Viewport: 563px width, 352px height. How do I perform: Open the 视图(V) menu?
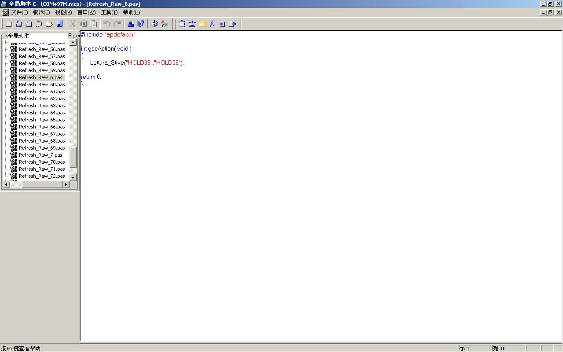click(63, 12)
